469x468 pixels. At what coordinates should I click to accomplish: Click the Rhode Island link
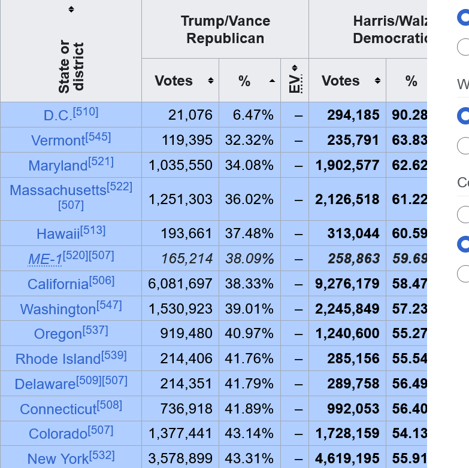(58, 359)
